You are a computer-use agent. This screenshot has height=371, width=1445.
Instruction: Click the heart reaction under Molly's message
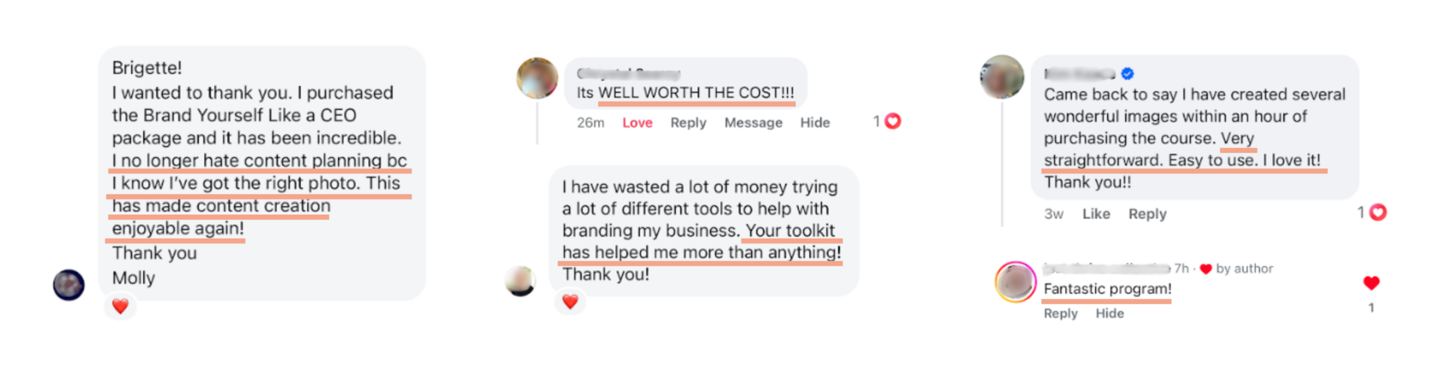pos(120,306)
